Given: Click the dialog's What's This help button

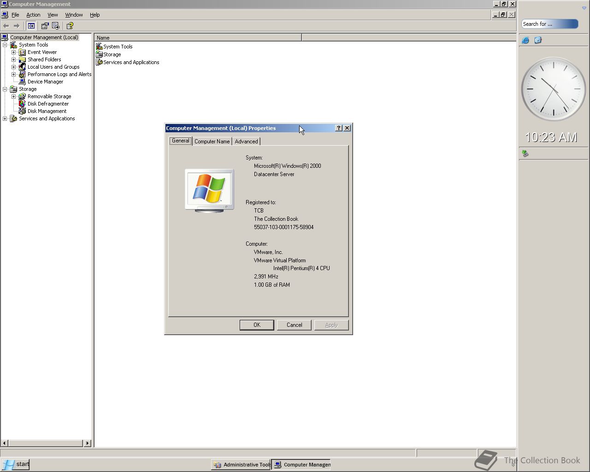Looking at the screenshot, I should pyautogui.click(x=339, y=128).
